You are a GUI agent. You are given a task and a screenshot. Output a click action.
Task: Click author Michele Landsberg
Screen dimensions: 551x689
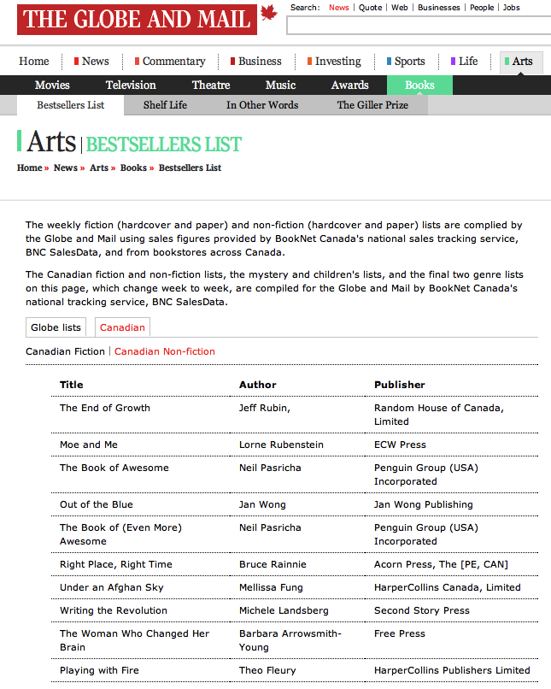point(284,610)
